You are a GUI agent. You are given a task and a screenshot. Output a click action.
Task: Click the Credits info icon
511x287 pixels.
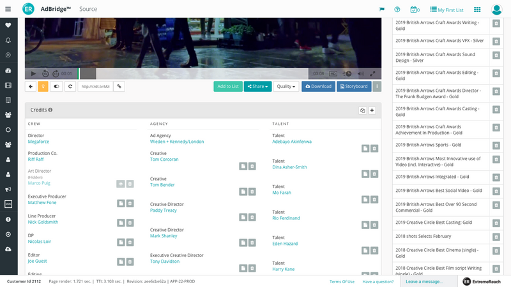50,110
